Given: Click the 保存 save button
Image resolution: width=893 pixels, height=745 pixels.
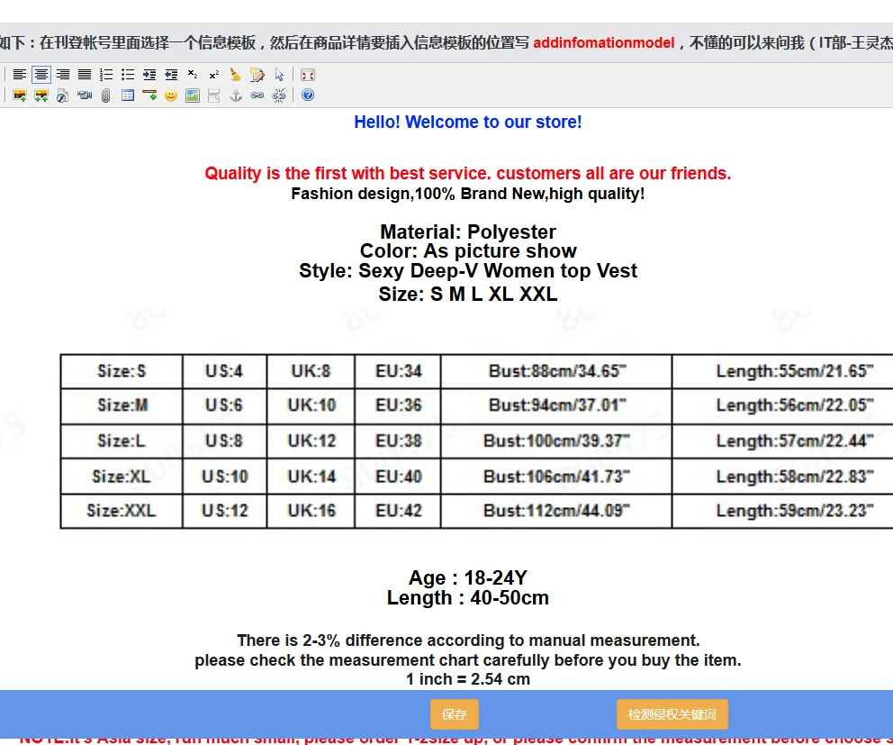Looking at the screenshot, I should coord(454,714).
